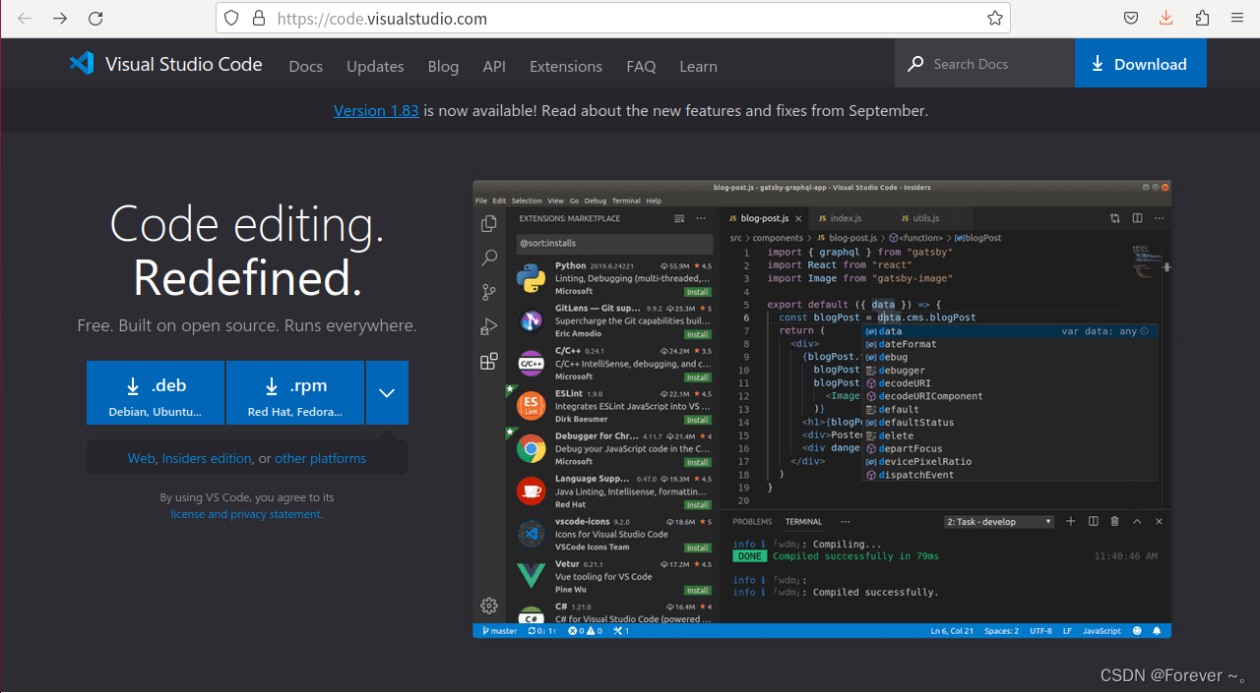1260x693 pixels.
Task: Bookmark this page with the star
Action: click(994, 18)
